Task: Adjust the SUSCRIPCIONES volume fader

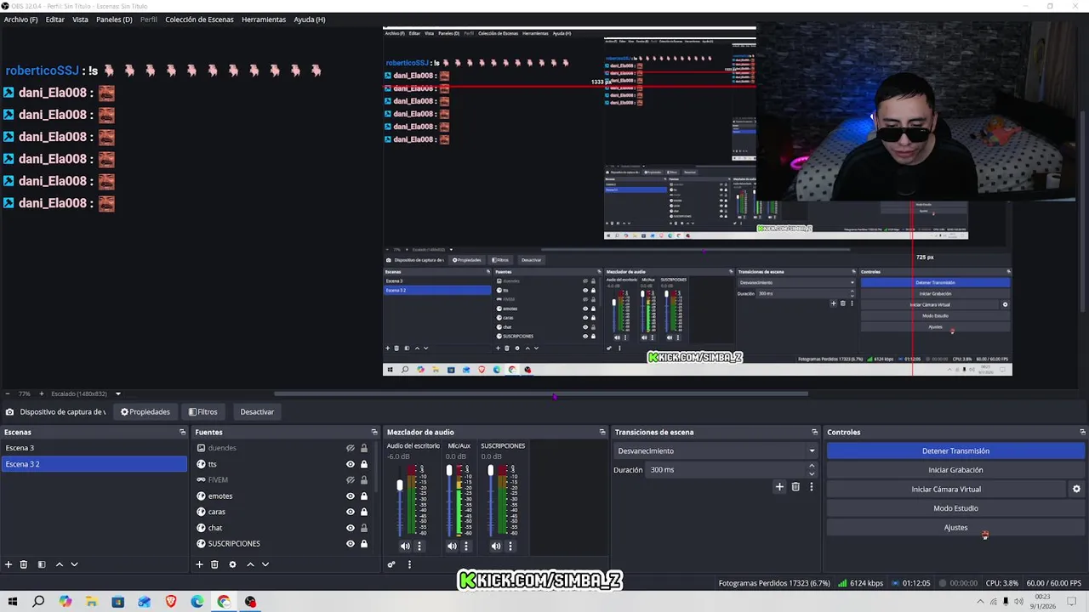Action: [490, 471]
